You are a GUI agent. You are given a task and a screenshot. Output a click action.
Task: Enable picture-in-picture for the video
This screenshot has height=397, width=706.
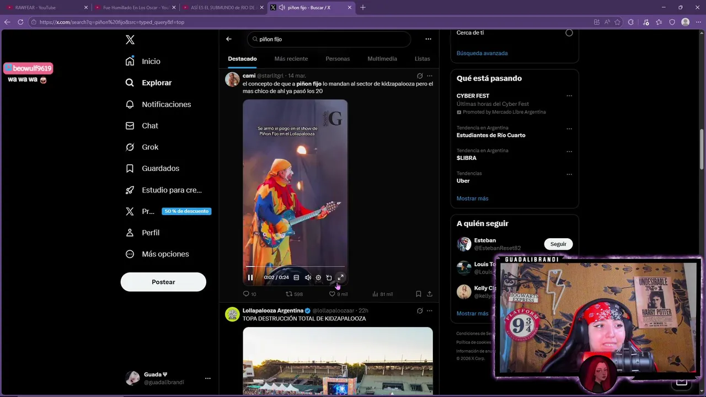(x=329, y=277)
